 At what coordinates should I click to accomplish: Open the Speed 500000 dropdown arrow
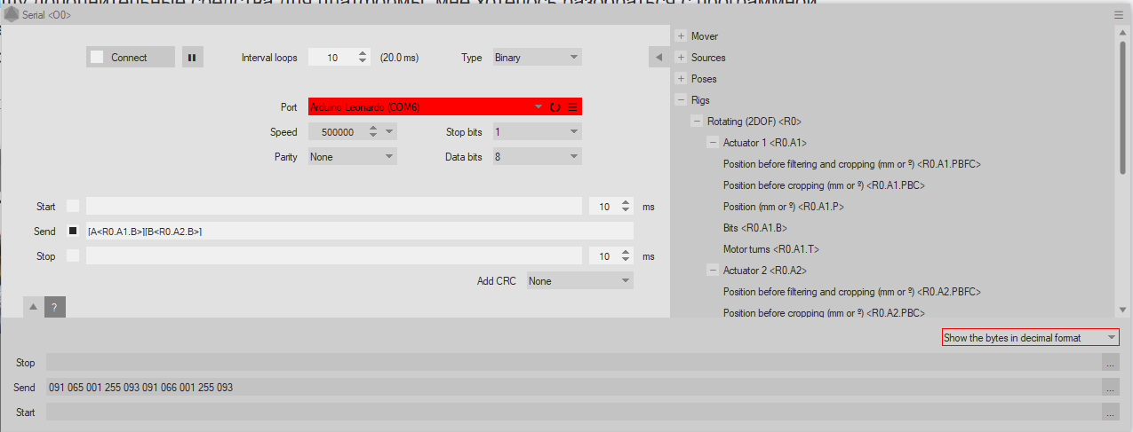pos(390,132)
